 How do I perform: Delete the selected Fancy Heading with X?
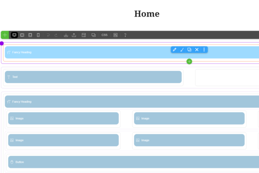(x=197, y=50)
